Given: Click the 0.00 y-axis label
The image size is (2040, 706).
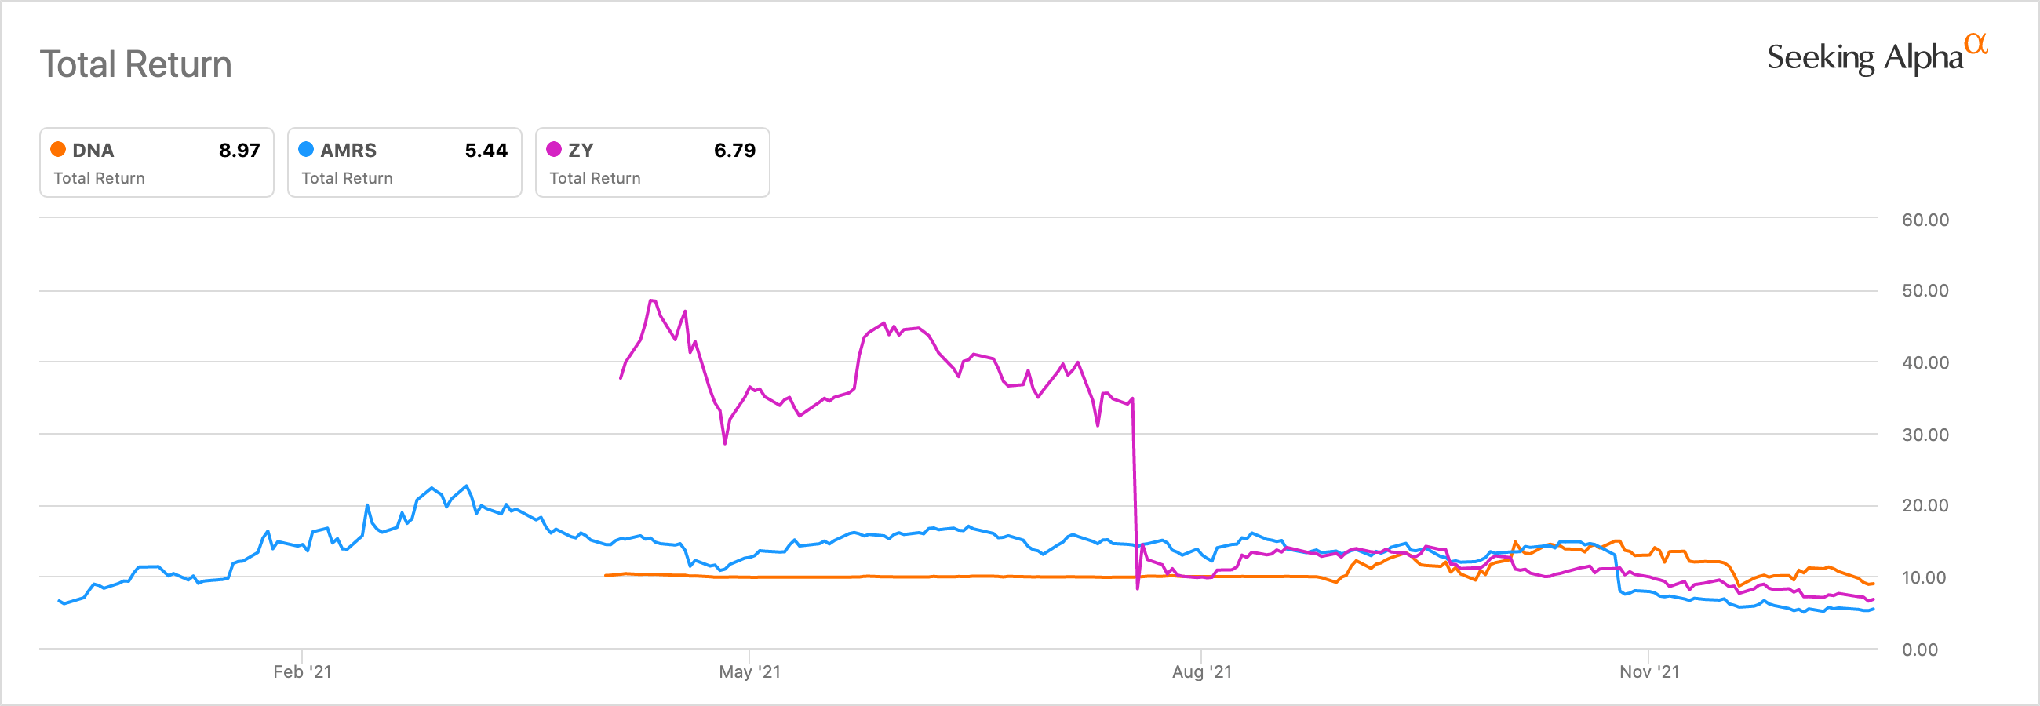Looking at the screenshot, I should click(x=1920, y=650).
